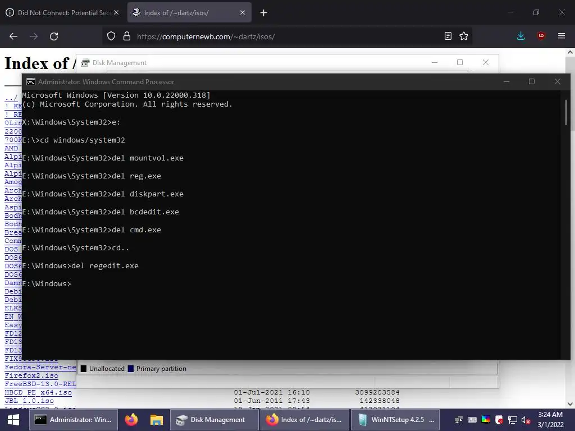This screenshot has height=431, width=575.
Task: Open the Fedora-Server link
Action: point(40,367)
